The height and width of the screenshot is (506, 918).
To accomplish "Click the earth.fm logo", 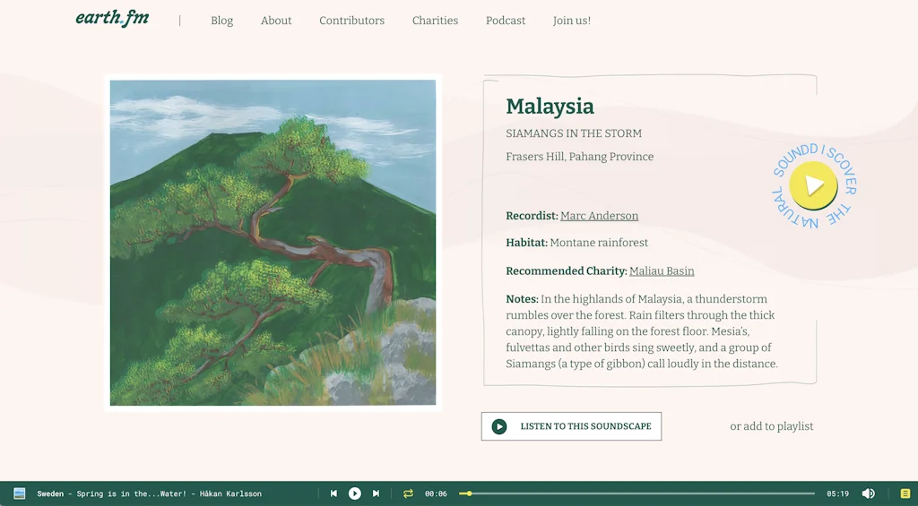I will (x=112, y=18).
